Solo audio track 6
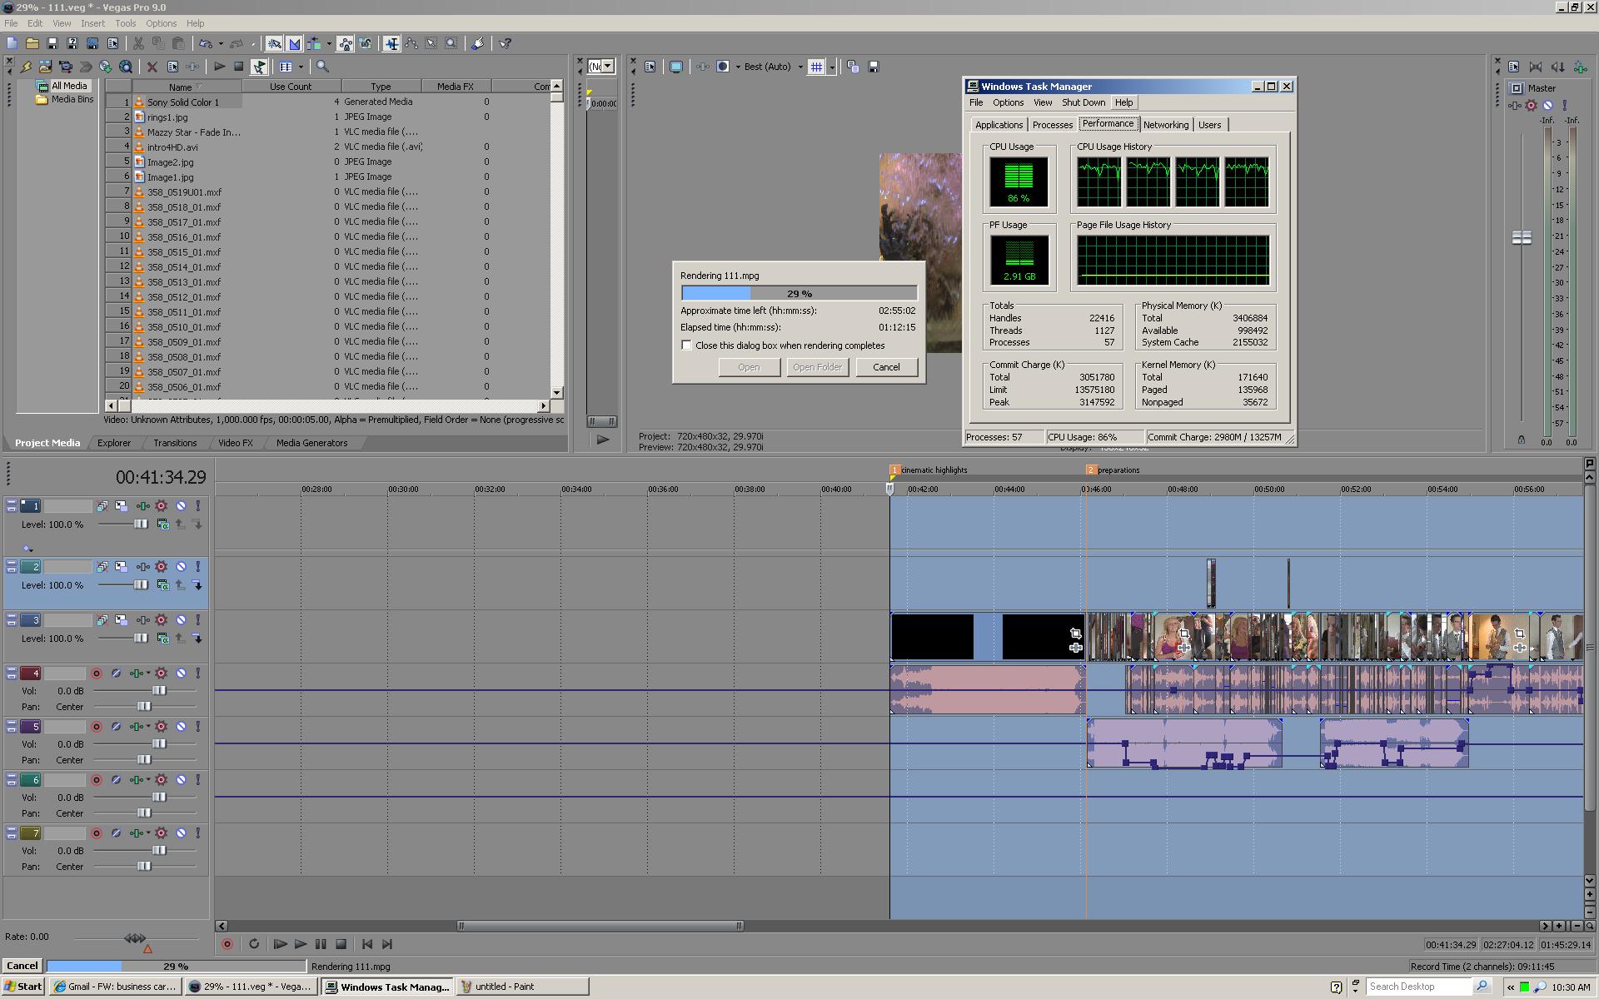The height and width of the screenshot is (999, 1599). (198, 780)
